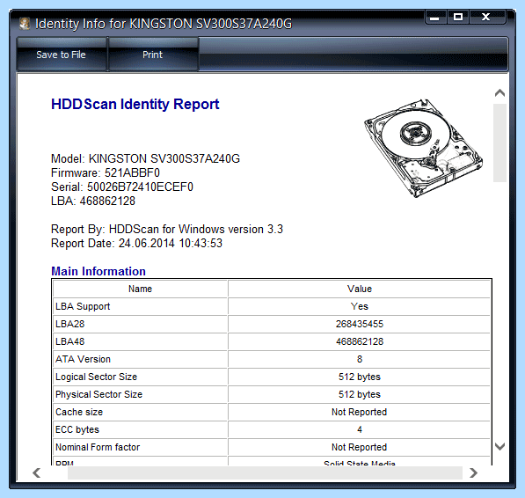Click the Cache size row name
The image size is (525, 498).
click(x=79, y=412)
